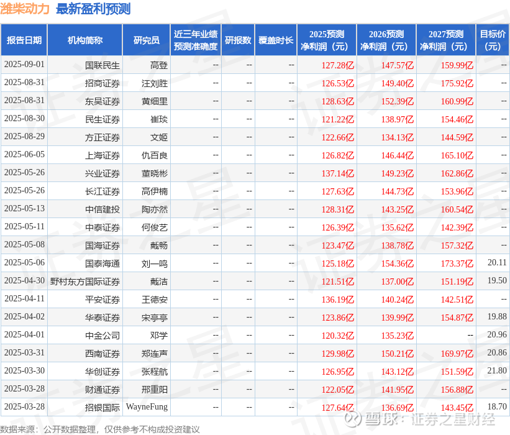The height and width of the screenshot is (435, 510).
Task: Select researcher WayneFung
Action: coord(147,407)
